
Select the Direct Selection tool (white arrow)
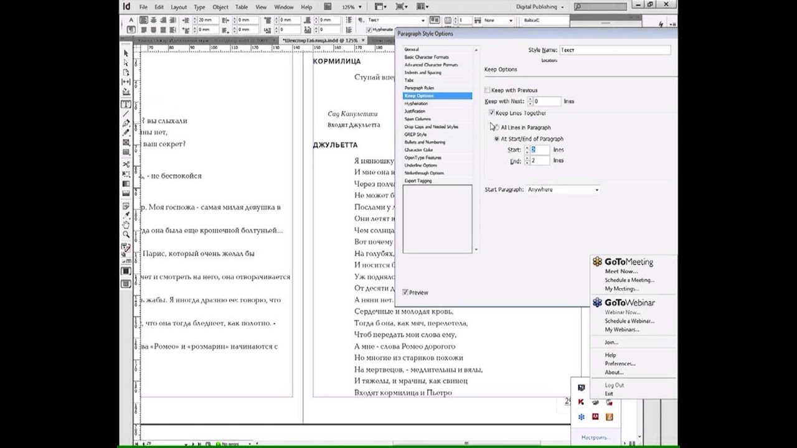pyautogui.click(x=126, y=63)
